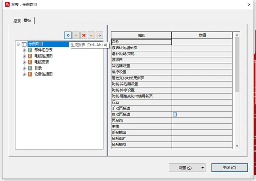Click the scrollbar up arrow
Viewport: 256px width, 181px height.
click(x=237, y=35)
